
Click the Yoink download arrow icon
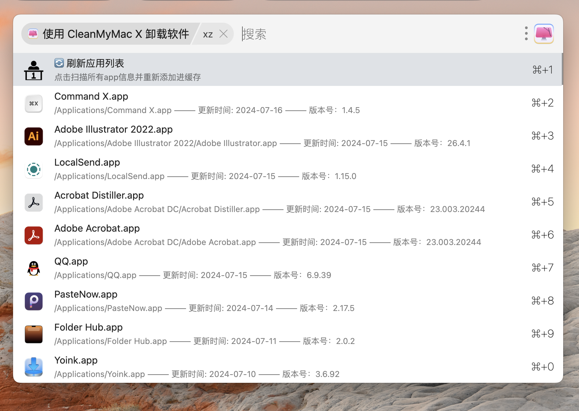[x=34, y=367]
